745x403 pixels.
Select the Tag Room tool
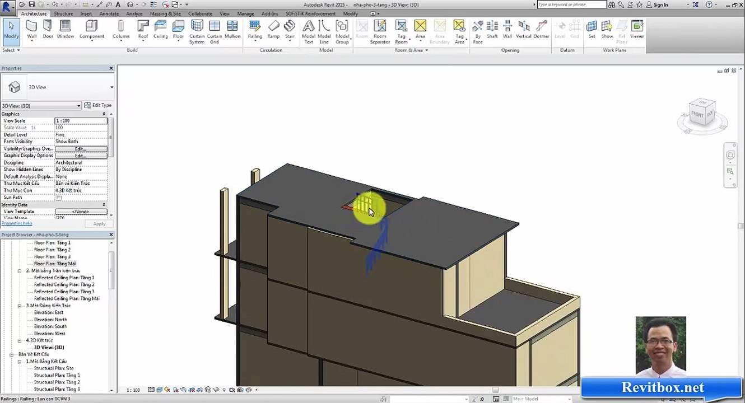pyautogui.click(x=401, y=32)
